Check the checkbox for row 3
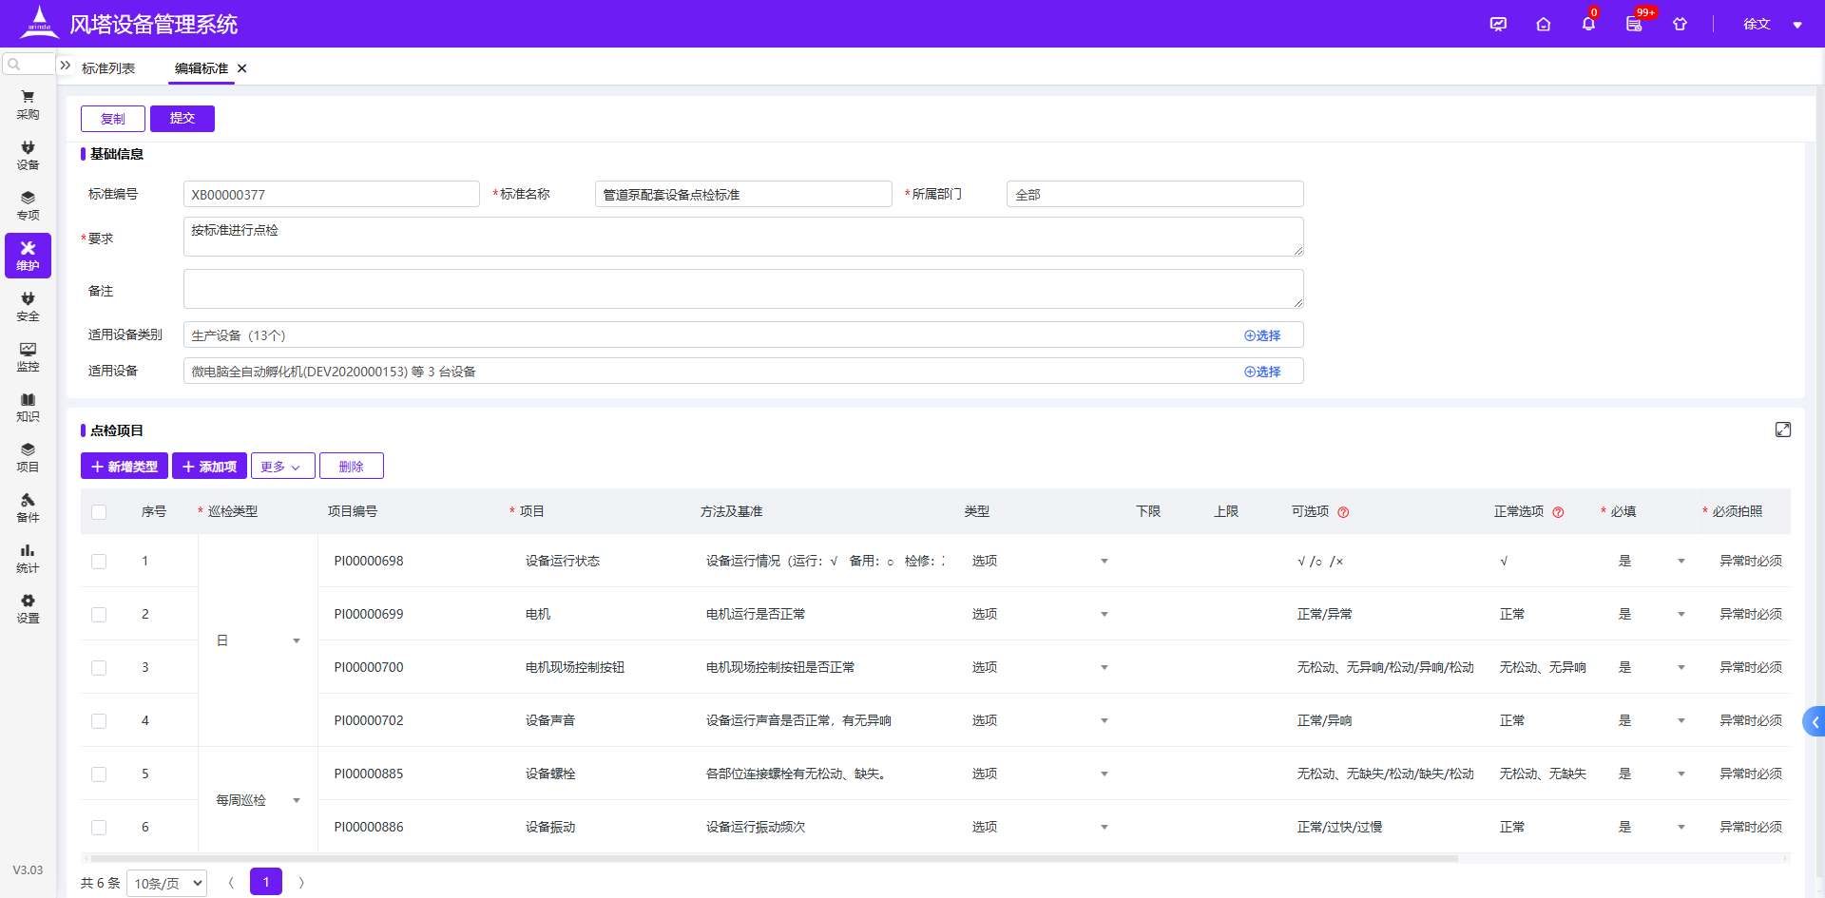Image resolution: width=1825 pixels, height=898 pixels. [99, 667]
